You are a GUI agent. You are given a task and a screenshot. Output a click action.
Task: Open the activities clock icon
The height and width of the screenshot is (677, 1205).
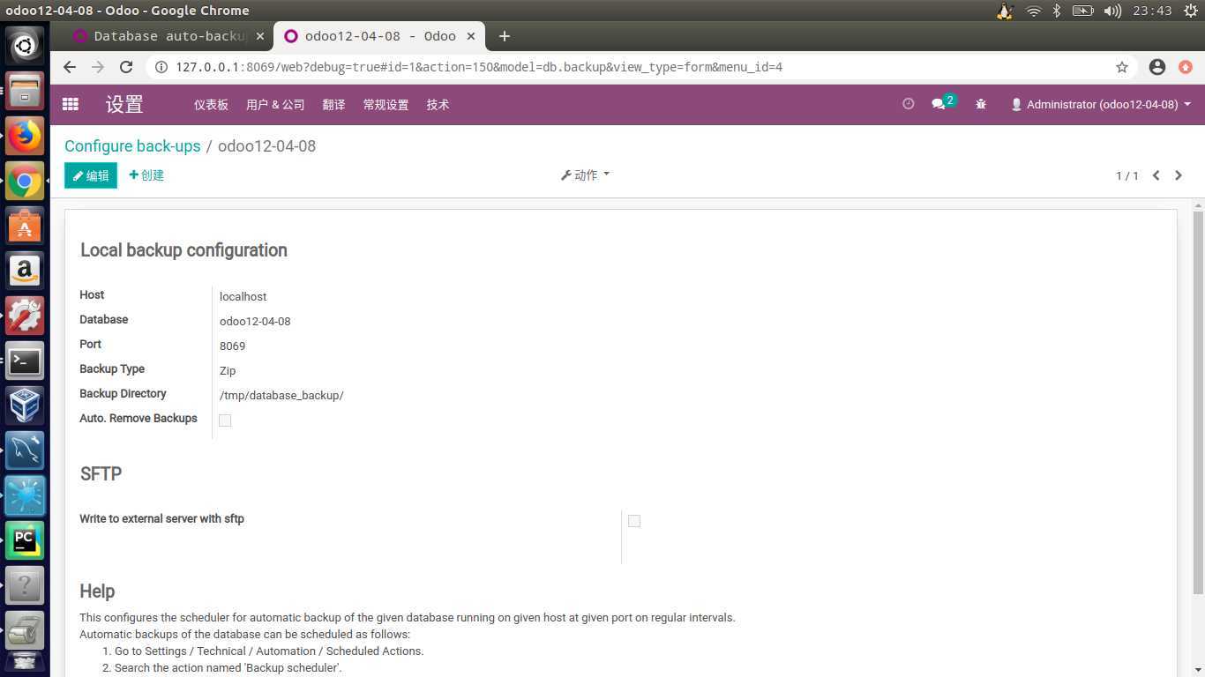[x=908, y=104]
